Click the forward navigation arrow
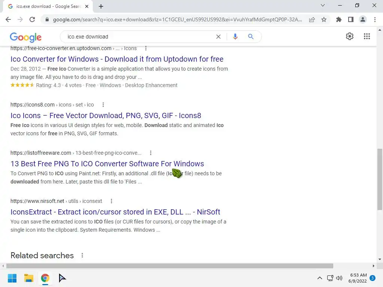This screenshot has width=383, height=287. click(20, 19)
